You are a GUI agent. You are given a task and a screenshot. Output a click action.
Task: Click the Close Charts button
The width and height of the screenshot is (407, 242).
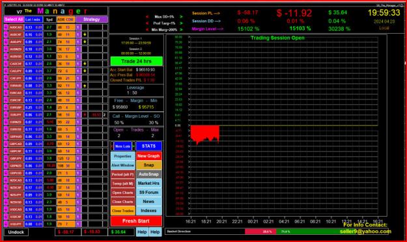coord(123,202)
